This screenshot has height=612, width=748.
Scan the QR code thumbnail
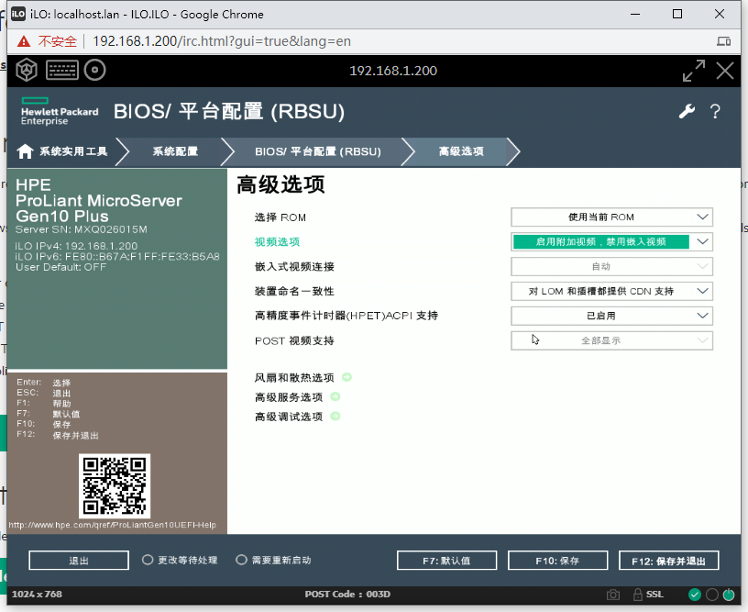click(x=115, y=484)
